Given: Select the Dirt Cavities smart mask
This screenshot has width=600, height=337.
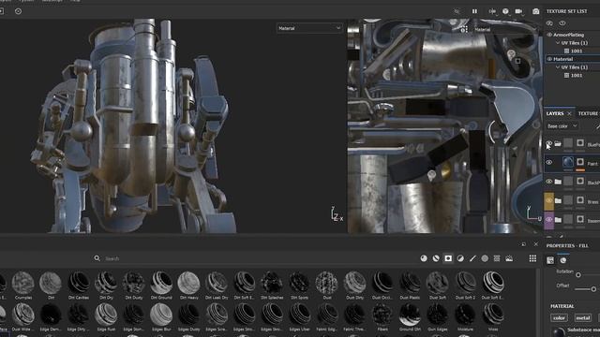Looking at the screenshot, I should (x=79, y=285).
